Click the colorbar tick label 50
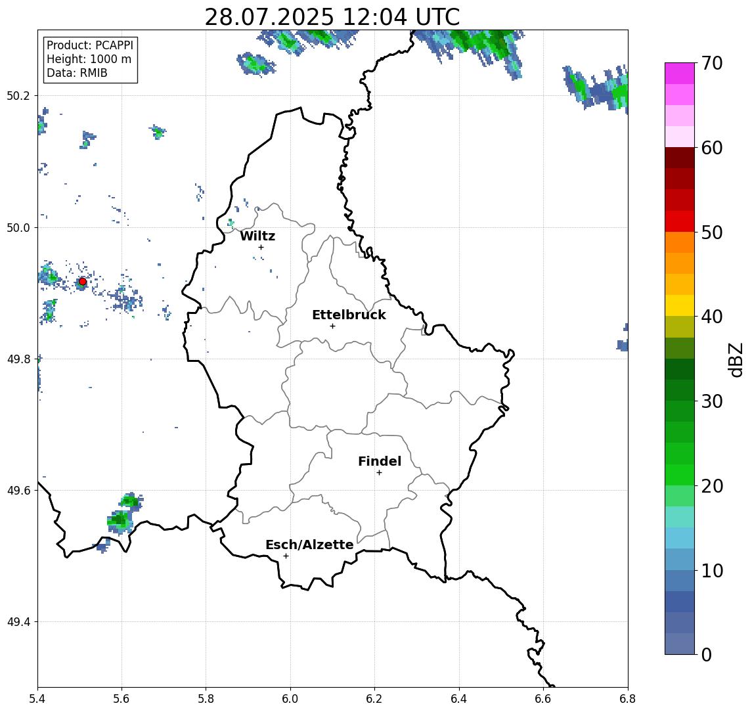752x712 pixels. click(x=712, y=233)
